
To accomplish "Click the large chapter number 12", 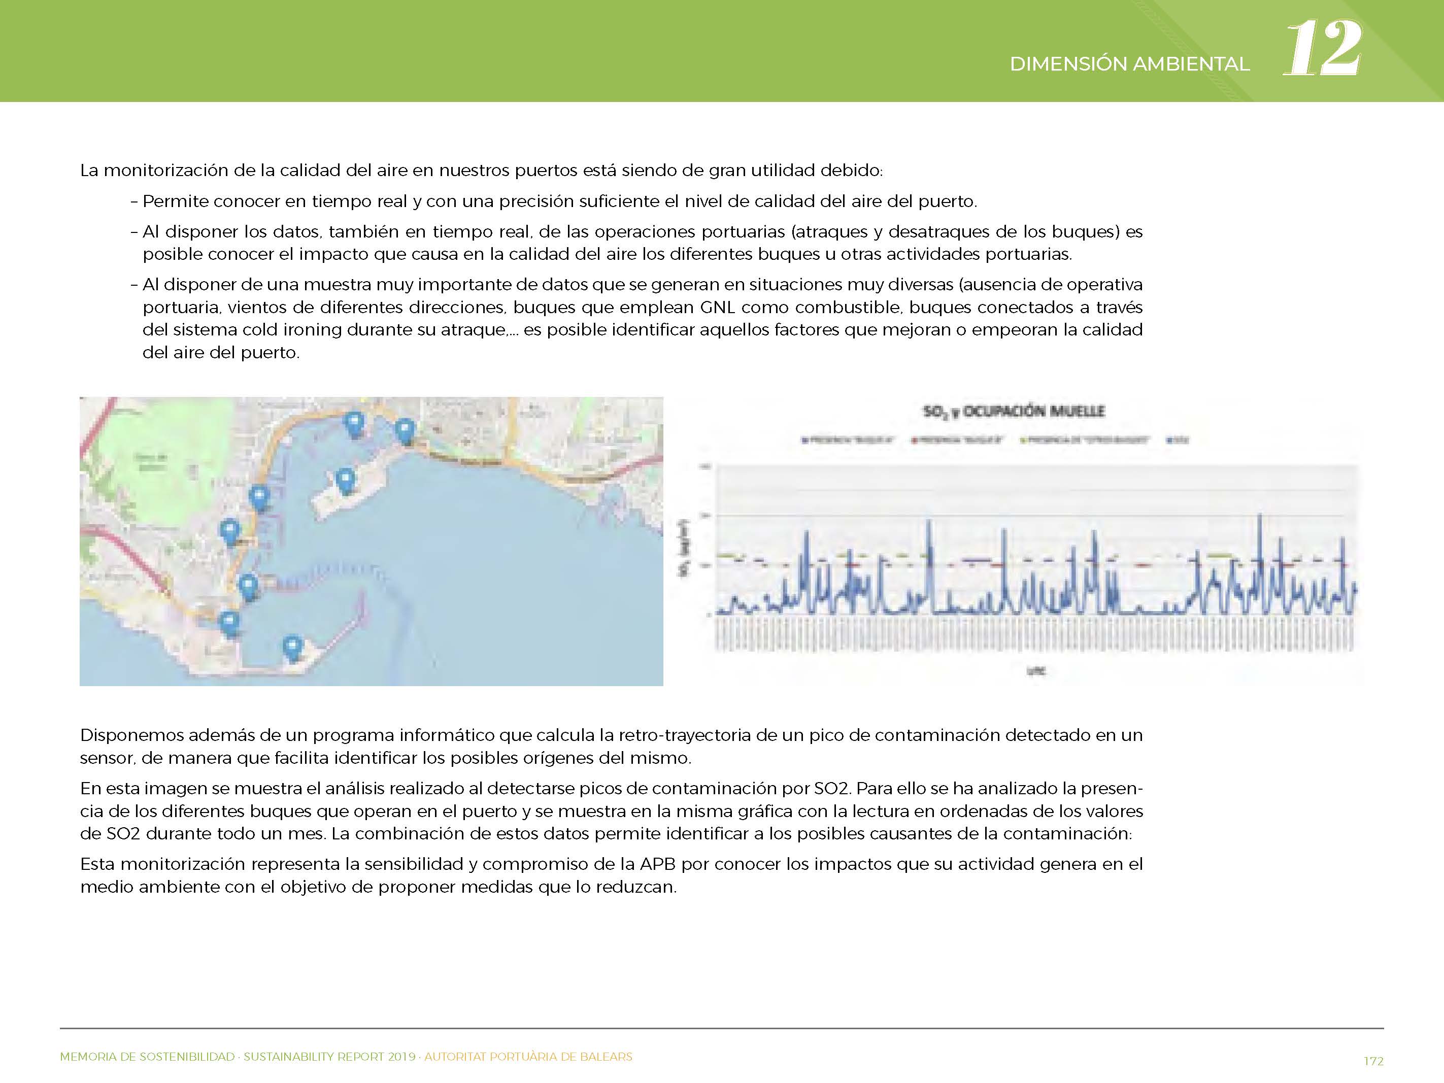I will pos(1323,48).
